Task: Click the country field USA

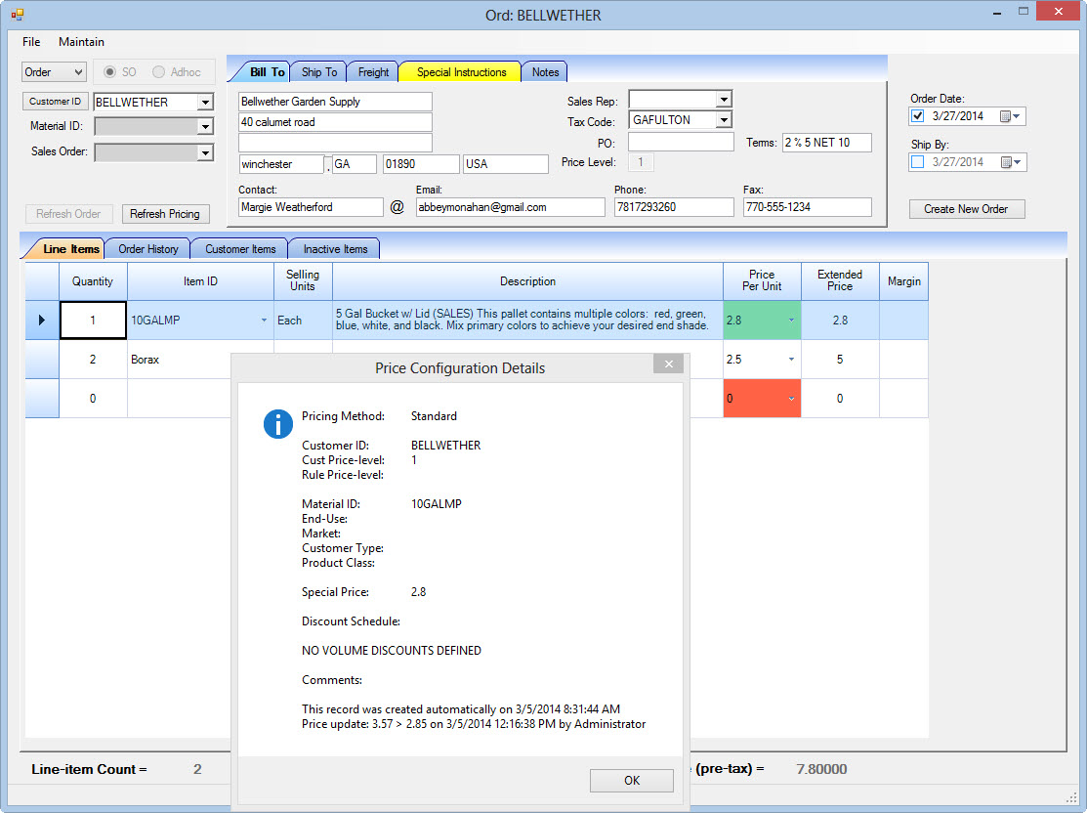Action: (x=505, y=164)
